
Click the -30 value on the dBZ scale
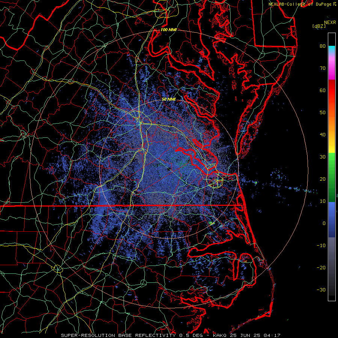click(x=321, y=290)
